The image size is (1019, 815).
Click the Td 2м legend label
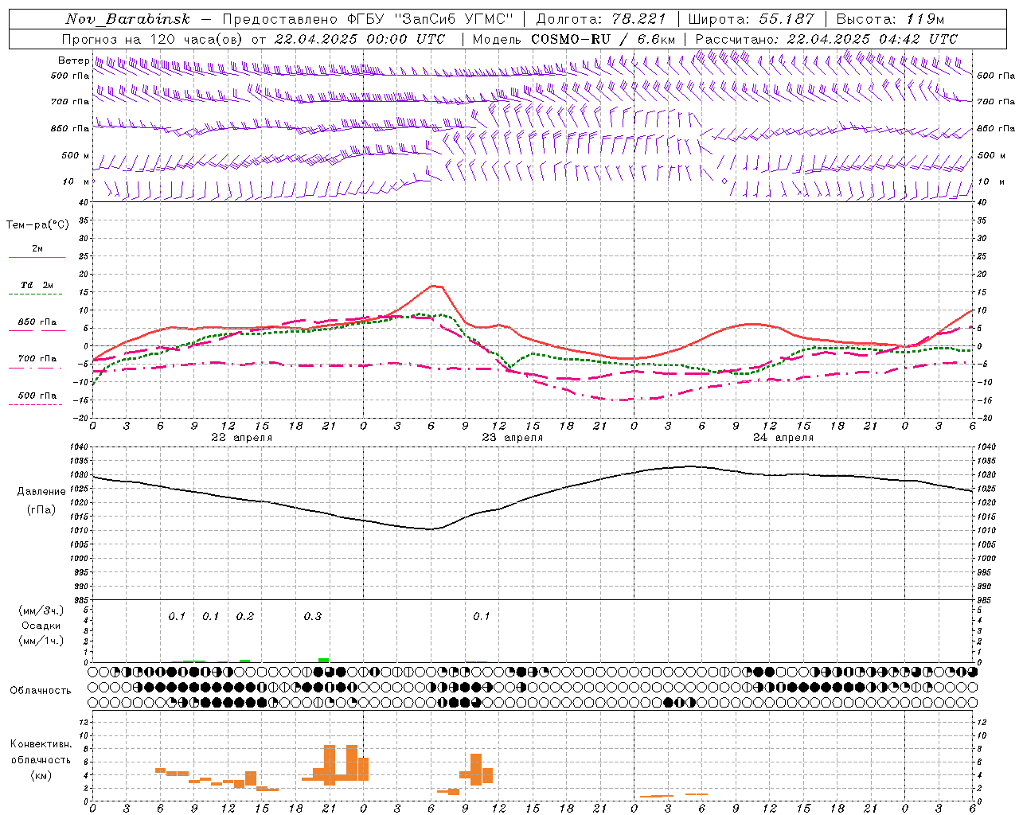click(37, 285)
